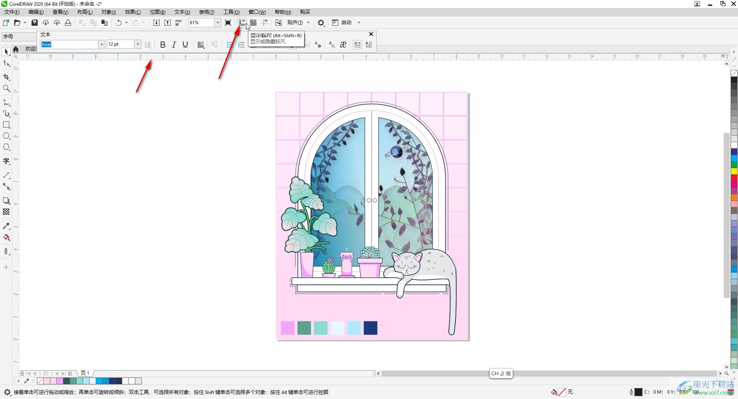Toggle numbered list
The image size is (738, 399).
[241, 45]
